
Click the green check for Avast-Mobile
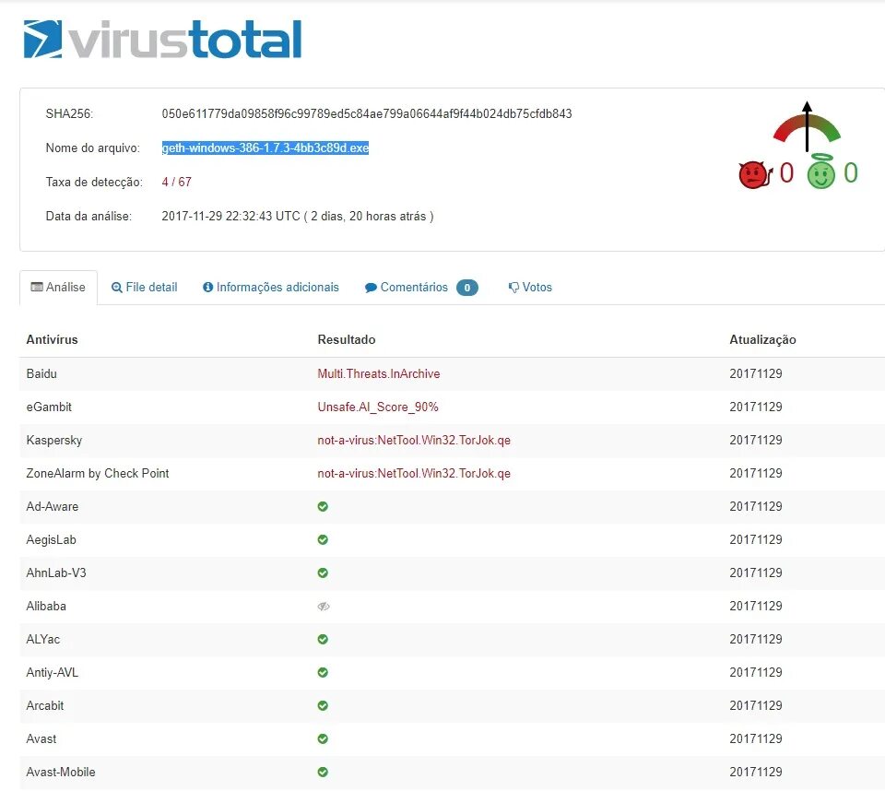tap(323, 772)
